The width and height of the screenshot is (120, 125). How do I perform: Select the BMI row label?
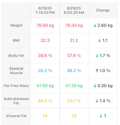click(x=16, y=40)
